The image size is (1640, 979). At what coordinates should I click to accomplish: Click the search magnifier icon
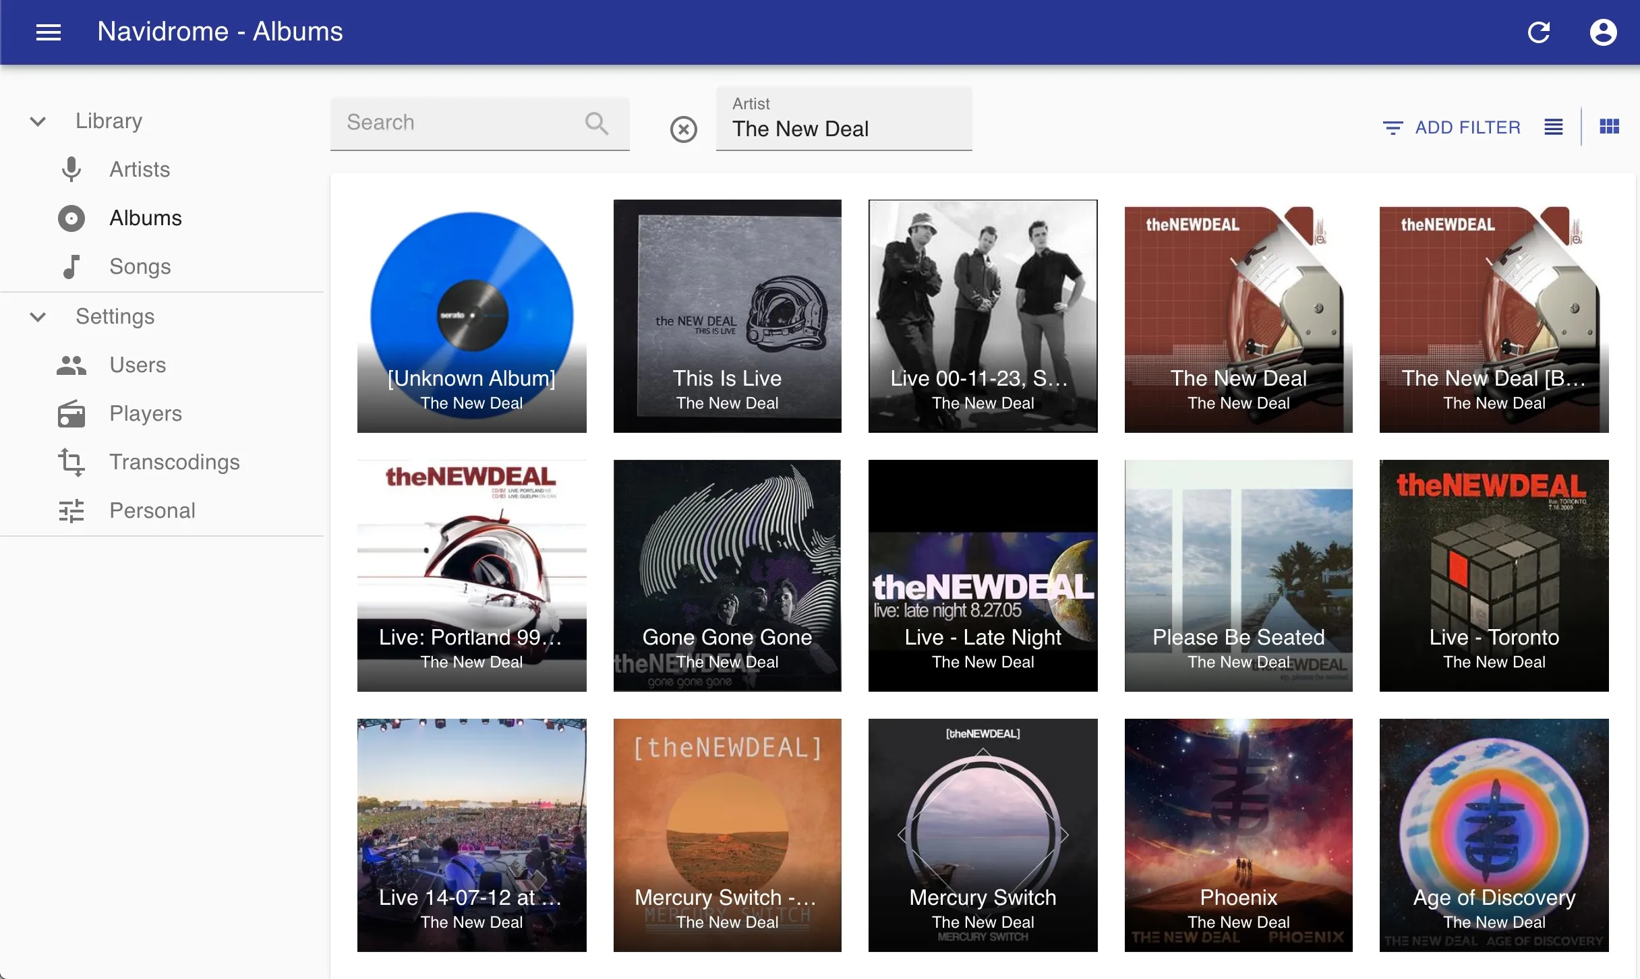(x=596, y=123)
